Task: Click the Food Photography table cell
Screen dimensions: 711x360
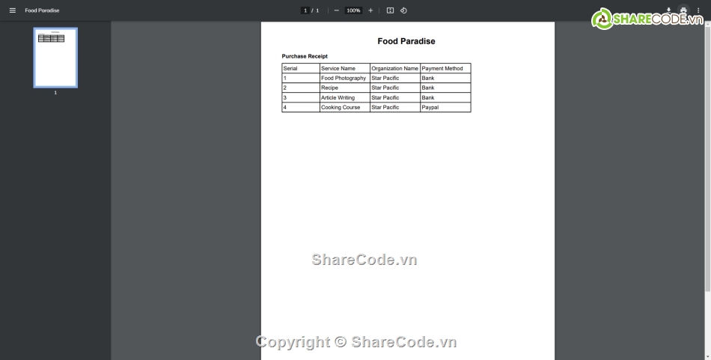Action: pos(344,78)
